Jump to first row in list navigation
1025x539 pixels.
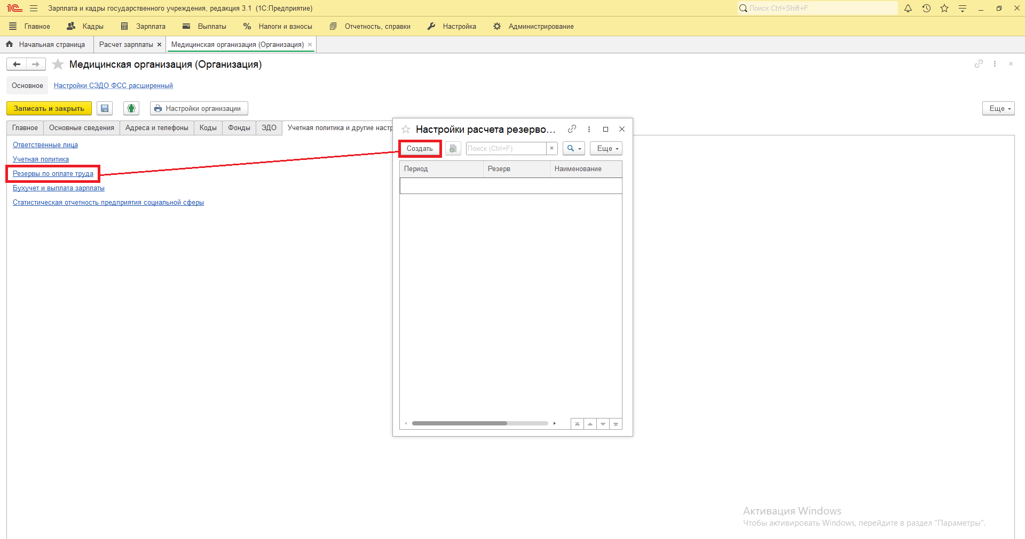[577, 424]
